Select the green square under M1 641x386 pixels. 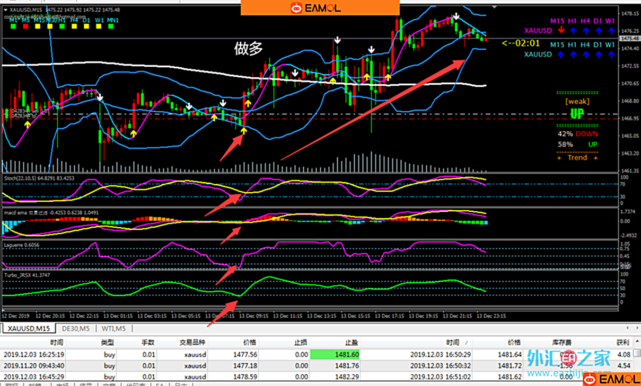[13, 26]
